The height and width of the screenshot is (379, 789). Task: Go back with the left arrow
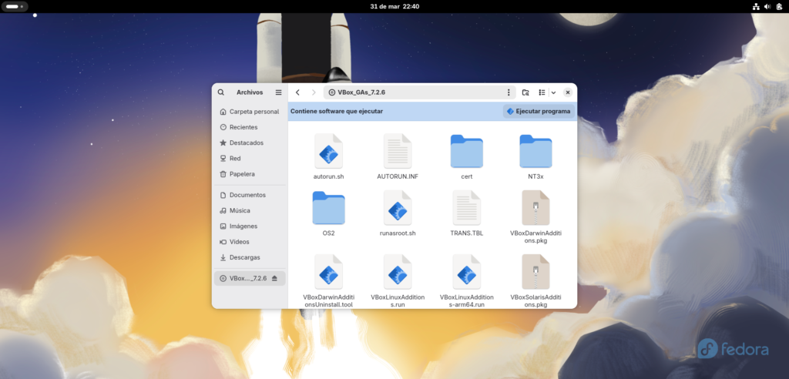coord(297,92)
